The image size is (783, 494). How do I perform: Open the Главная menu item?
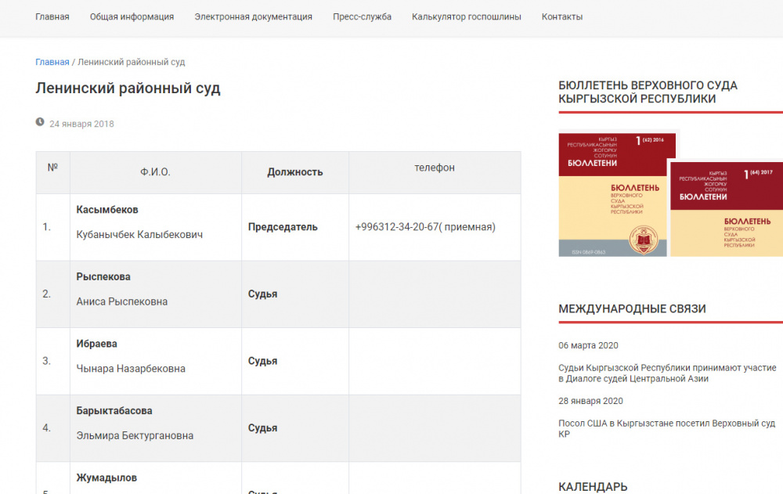point(52,16)
